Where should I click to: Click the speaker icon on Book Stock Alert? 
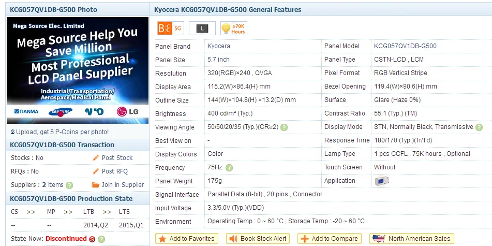point(233,239)
